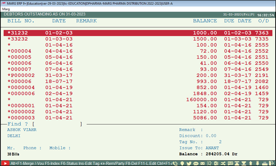Click the Discount 0.00 value
Viewport: 276px width, 166px height.
[x=211, y=136]
